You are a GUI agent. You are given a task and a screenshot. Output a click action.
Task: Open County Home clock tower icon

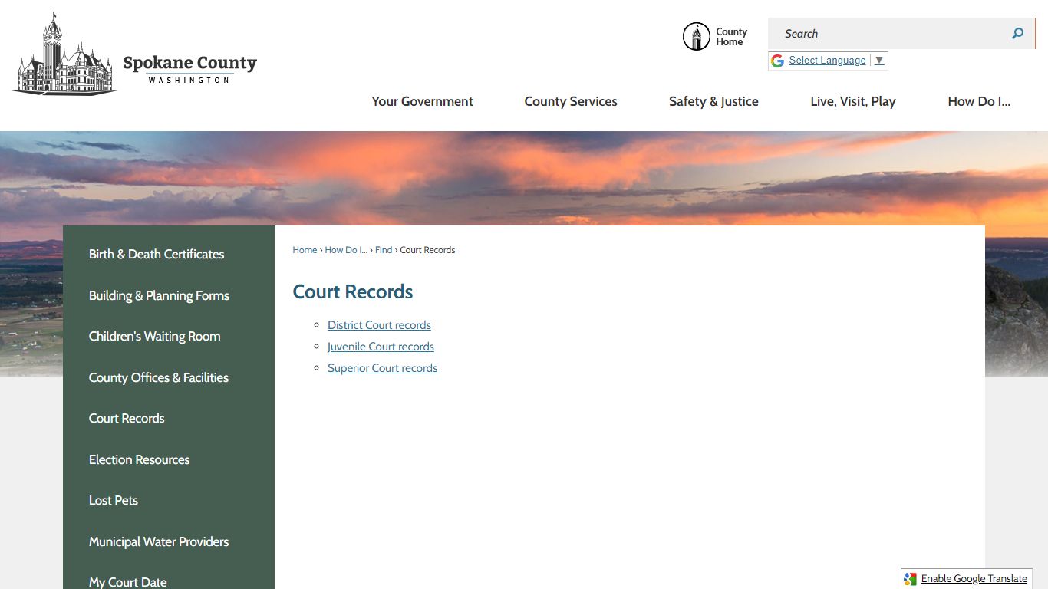(x=697, y=36)
